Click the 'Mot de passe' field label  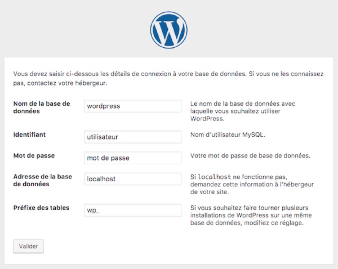coord(34,156)
